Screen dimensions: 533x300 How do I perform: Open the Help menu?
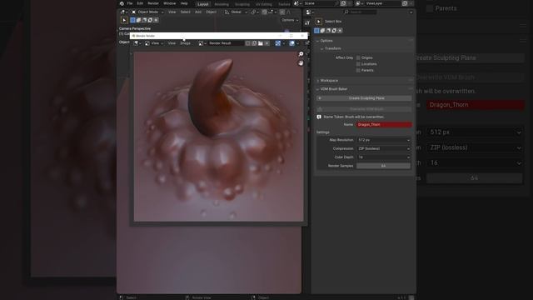(184, 3)
